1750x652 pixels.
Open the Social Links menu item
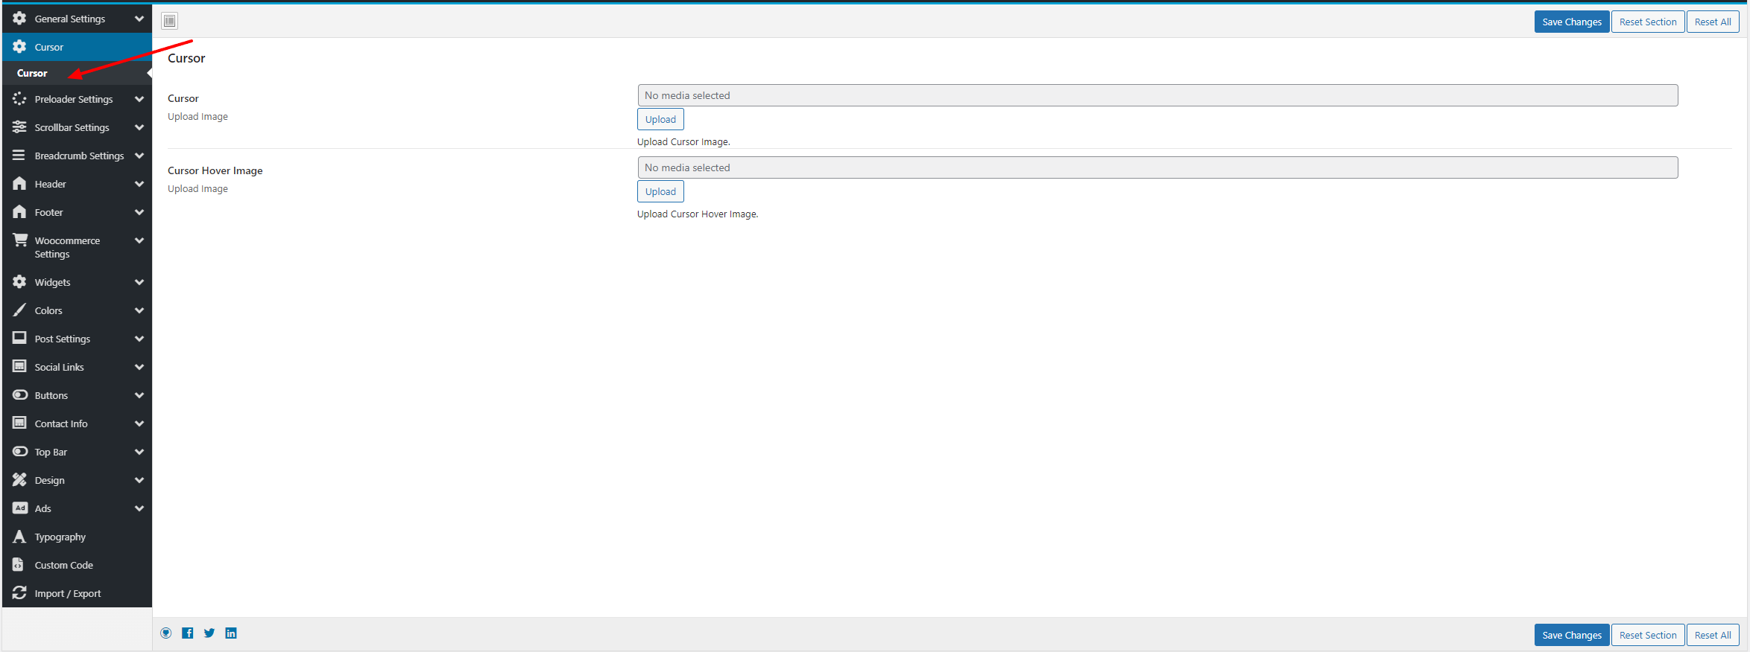(59, 367)
